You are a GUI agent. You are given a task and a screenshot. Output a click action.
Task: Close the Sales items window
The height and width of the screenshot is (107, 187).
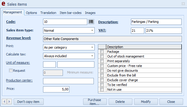(183, 4)
